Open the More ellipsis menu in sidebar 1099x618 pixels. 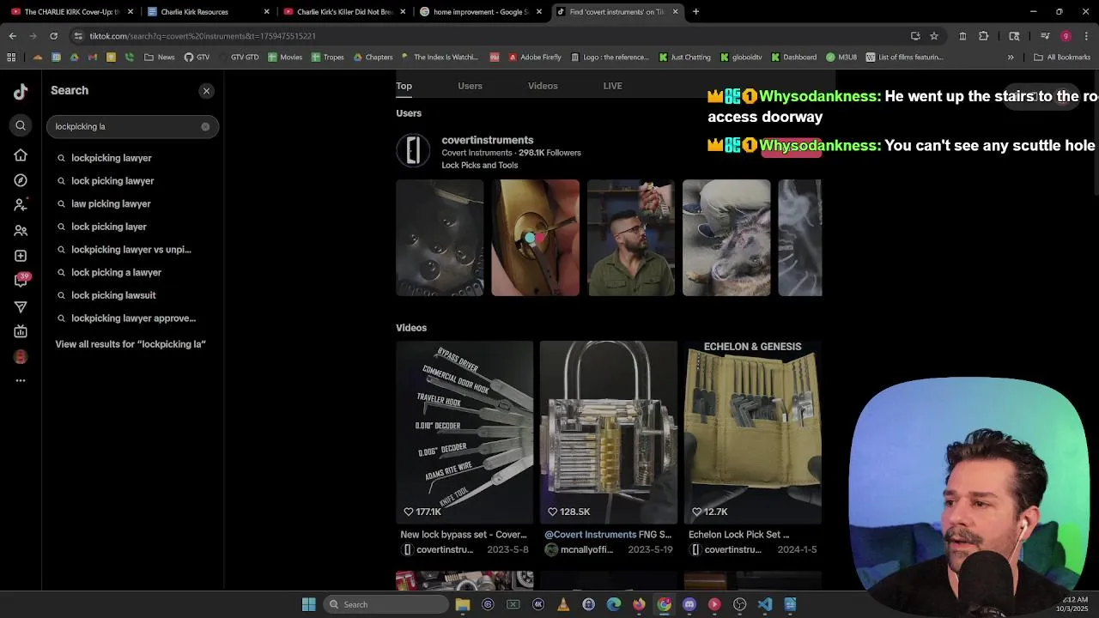pyautogui.click(x=21, y=380)
